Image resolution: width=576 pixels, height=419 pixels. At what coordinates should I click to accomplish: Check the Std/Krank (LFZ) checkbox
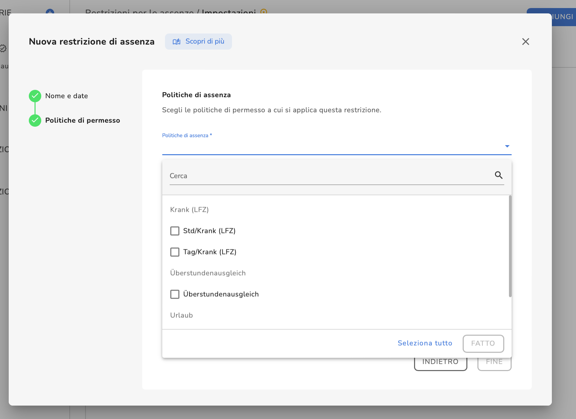click(x=175, y=231)
